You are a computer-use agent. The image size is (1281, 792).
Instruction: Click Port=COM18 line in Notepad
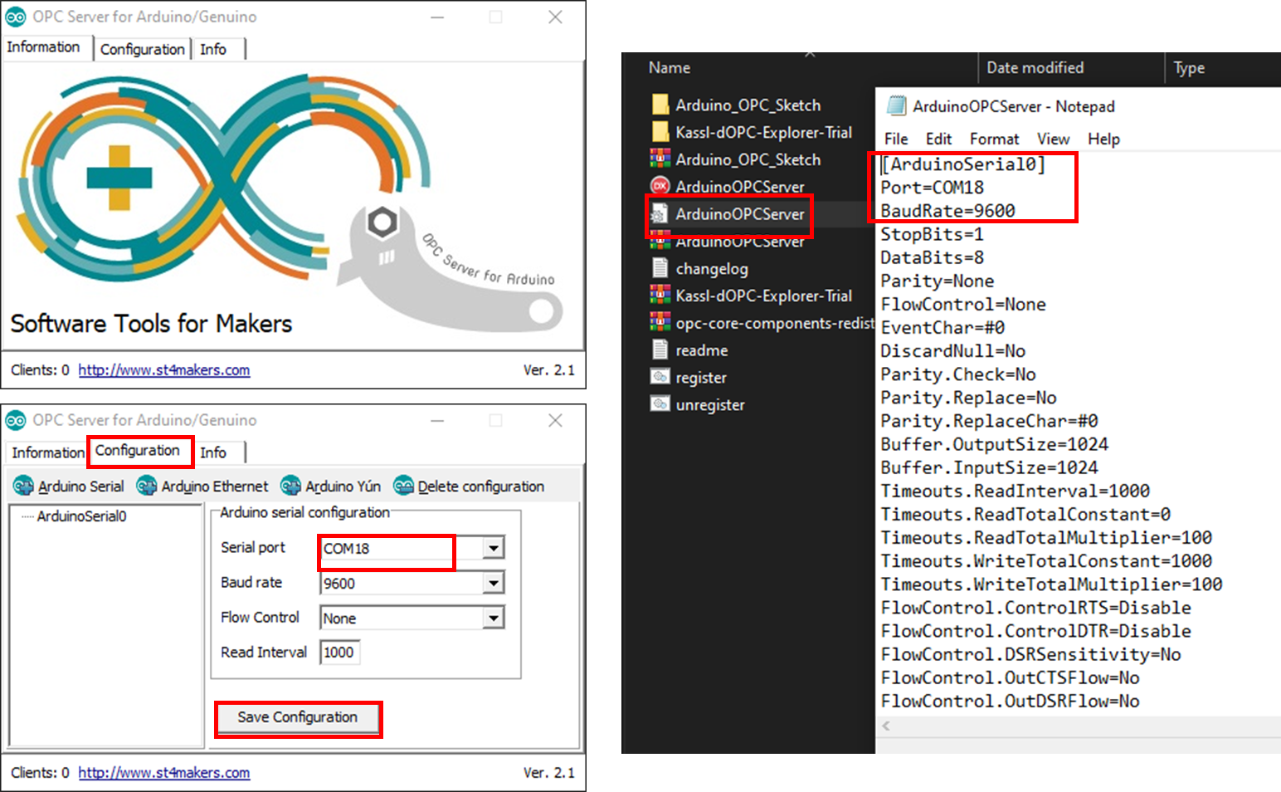coord(932,188)
